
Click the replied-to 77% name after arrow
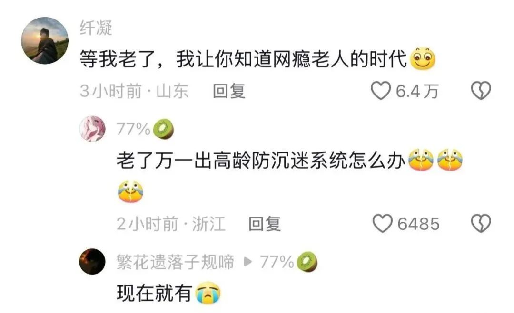tap(277, 262)
